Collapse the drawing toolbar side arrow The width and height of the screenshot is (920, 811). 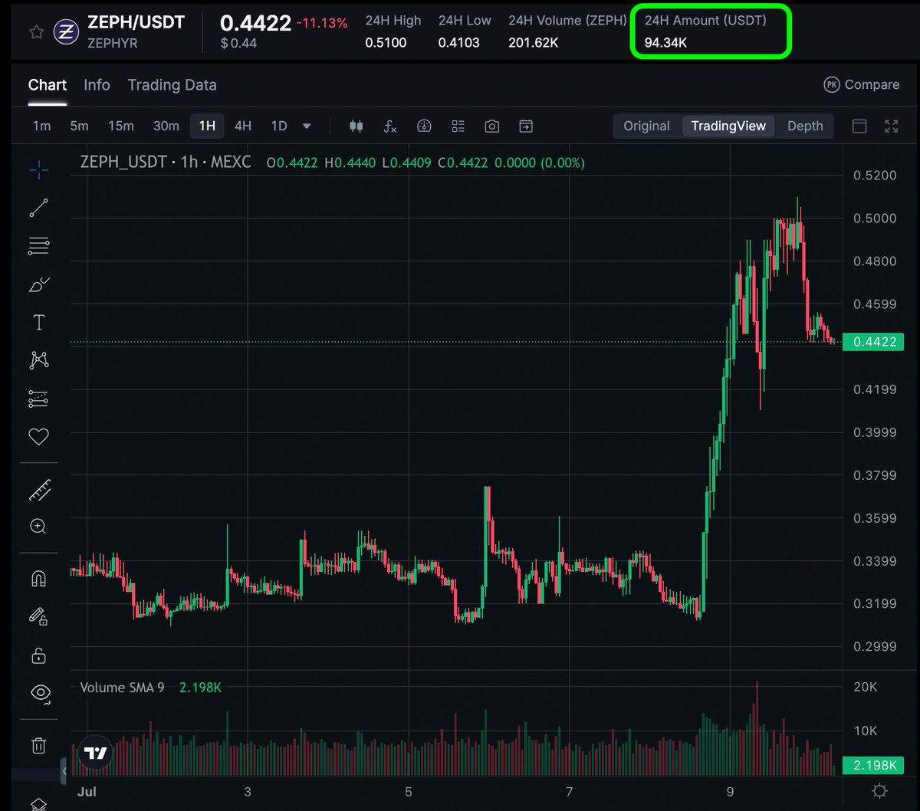point(64,770)
